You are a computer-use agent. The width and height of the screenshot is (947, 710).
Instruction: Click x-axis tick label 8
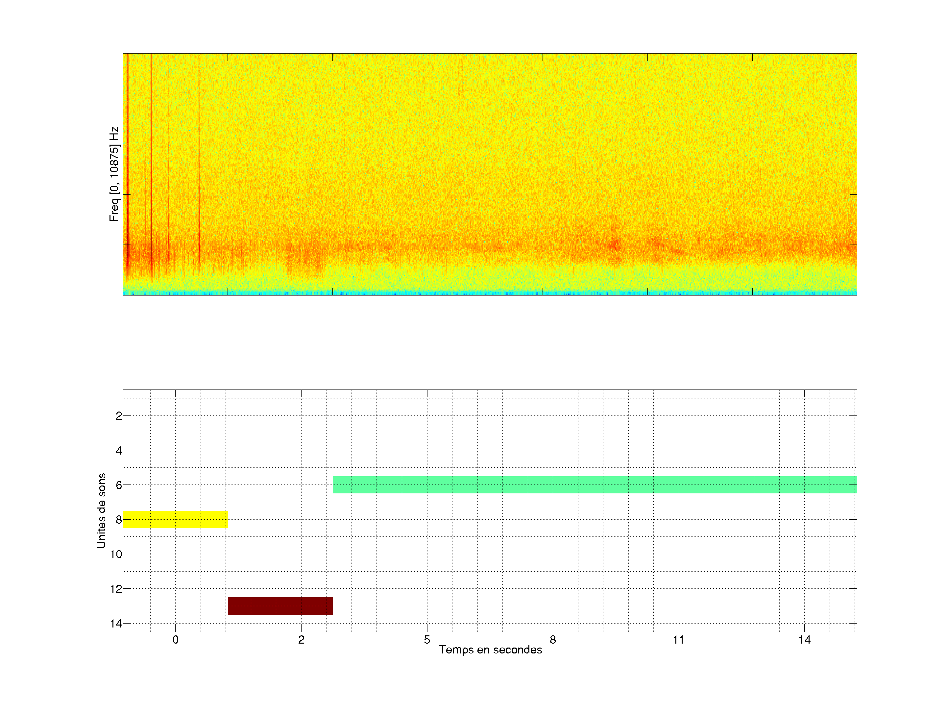click(x=553, y=640)
